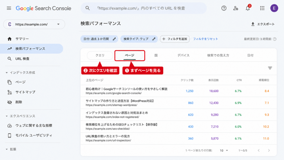
Task: Click the url-inspection page row URL
Action: click(108, 140)
